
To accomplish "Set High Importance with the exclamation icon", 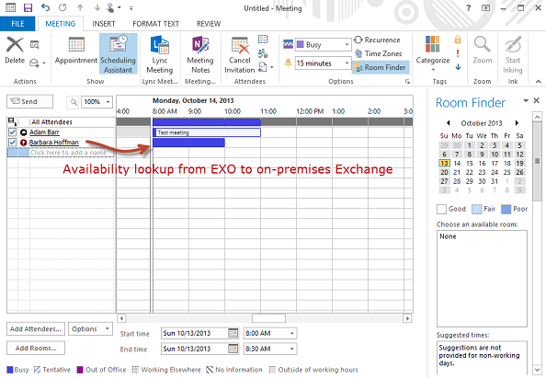I will [x=458, y=53].
